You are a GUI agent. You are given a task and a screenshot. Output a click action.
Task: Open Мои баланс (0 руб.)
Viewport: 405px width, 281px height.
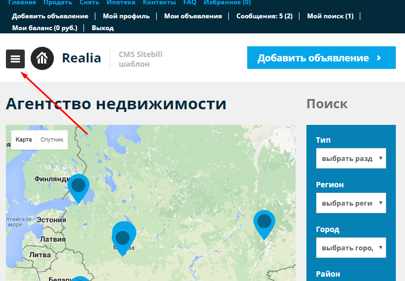tap(45, 28)
